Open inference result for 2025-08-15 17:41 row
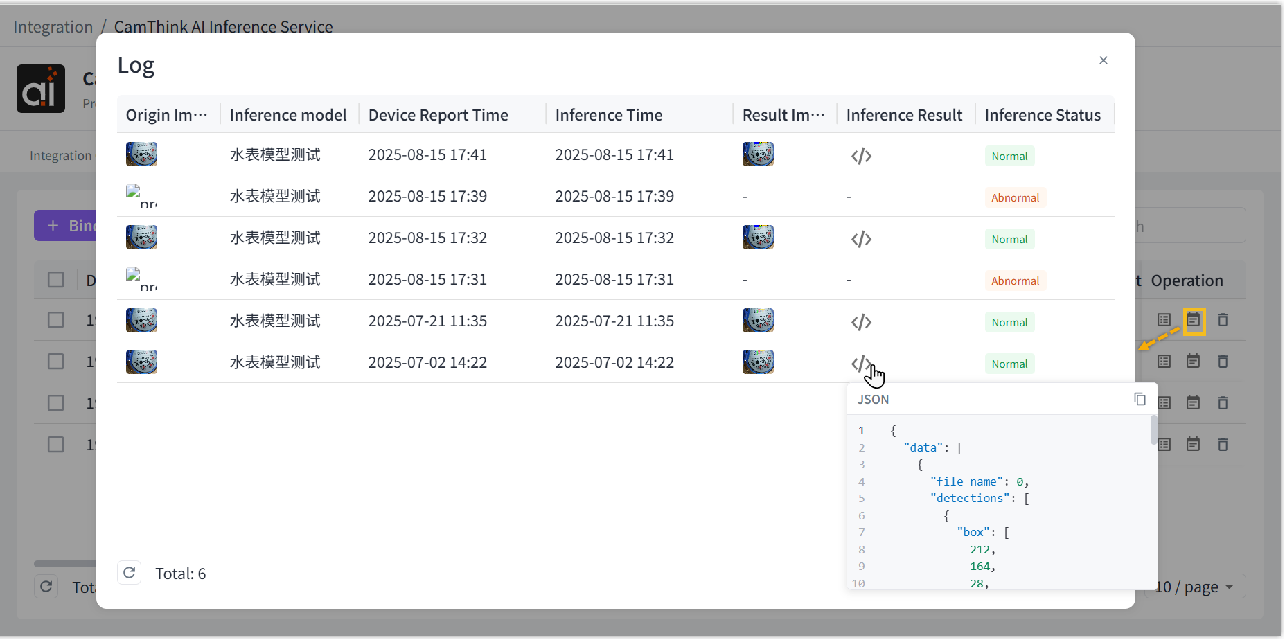1285x640 pixels. pos(861,156)
